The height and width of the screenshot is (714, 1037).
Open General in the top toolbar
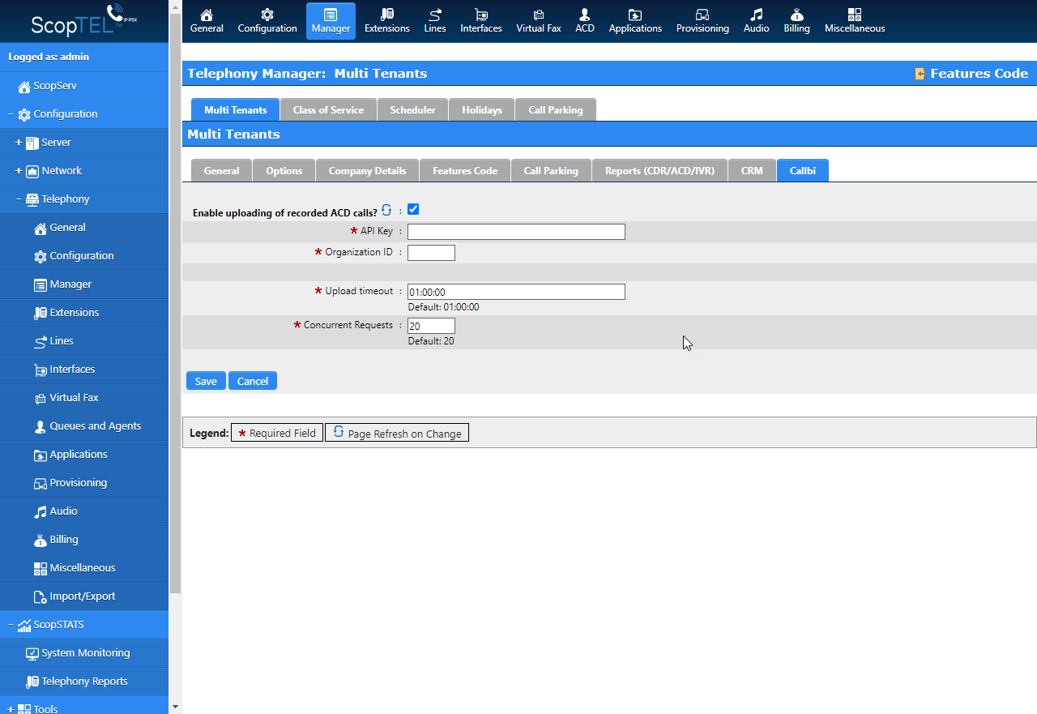[x=207, y=21]
